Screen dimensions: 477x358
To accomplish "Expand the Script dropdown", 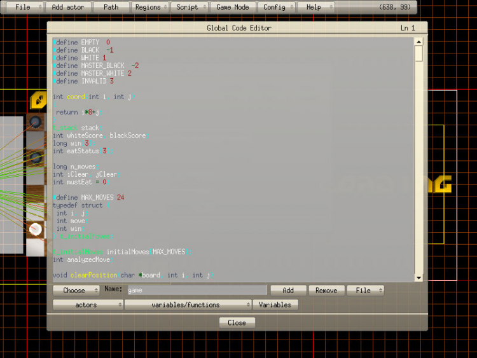I will pyautogui.click(x=190, y=7).
